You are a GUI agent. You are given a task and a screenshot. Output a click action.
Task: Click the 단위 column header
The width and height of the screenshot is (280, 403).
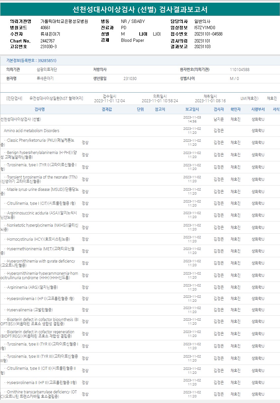pos(140,109)
